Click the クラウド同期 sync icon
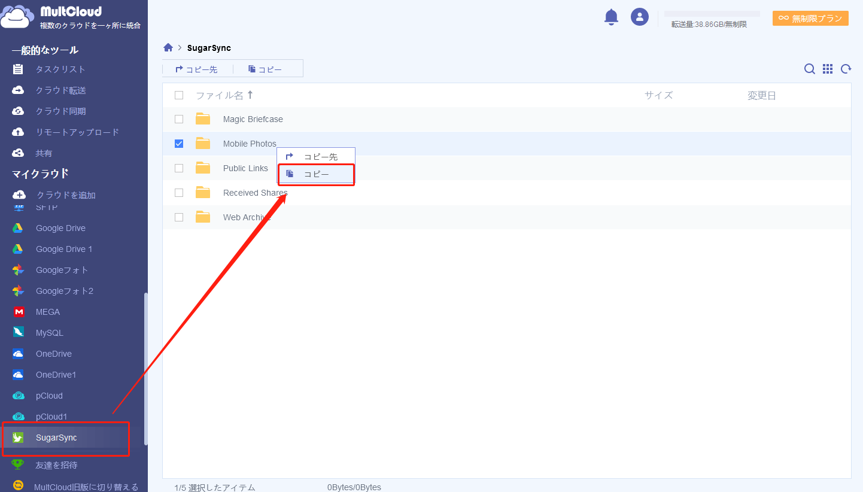 18,111
